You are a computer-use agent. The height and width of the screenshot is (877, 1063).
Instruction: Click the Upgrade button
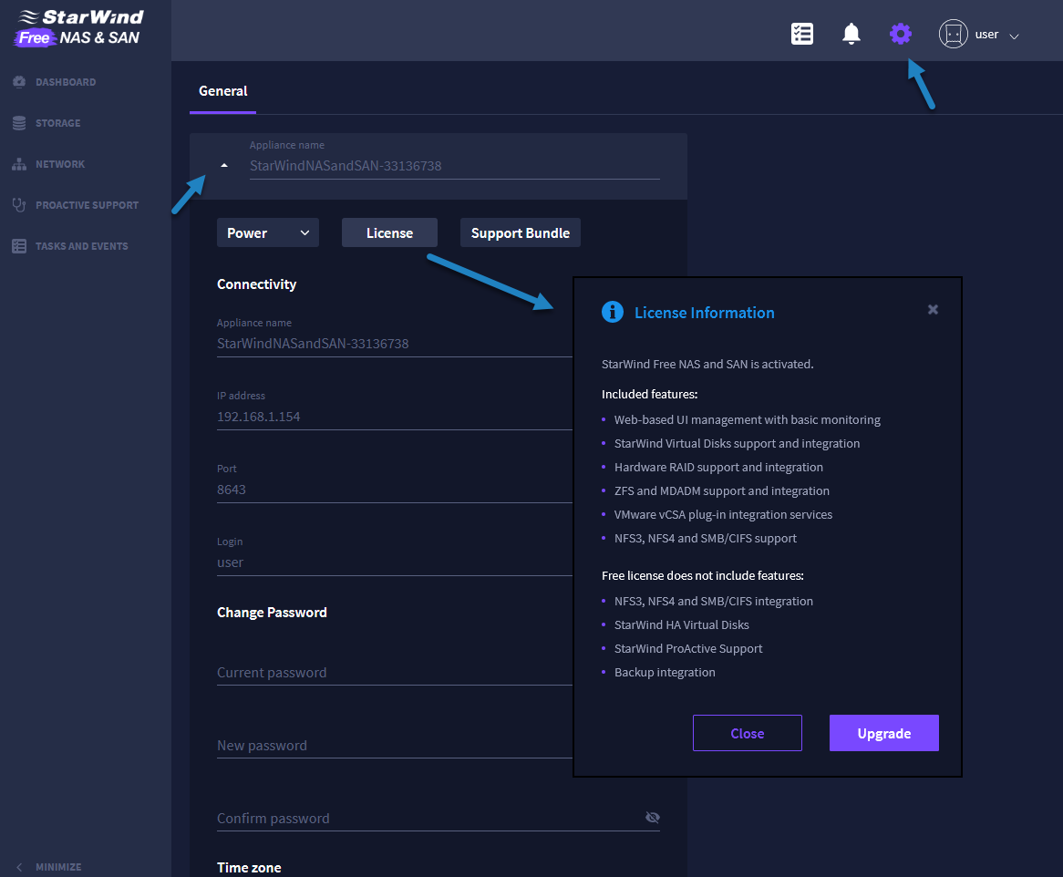point(884,733)
